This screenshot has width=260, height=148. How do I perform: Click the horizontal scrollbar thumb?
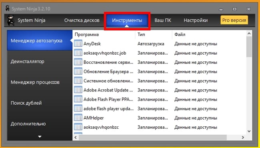coord(153,137)
